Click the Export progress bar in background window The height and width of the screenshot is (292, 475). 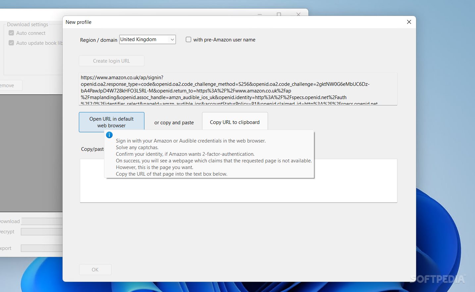pos(42,248)
